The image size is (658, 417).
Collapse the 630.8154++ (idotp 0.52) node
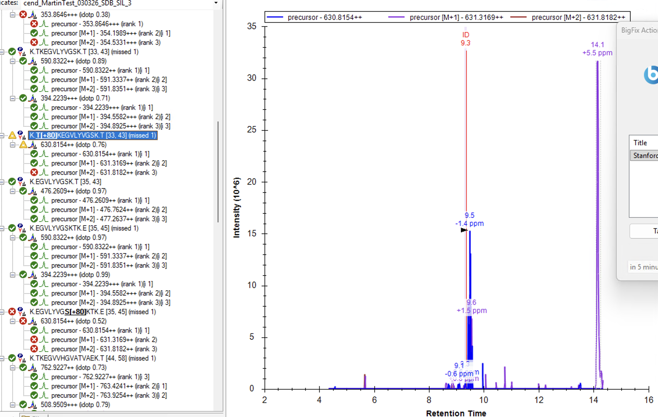point(12,321)
